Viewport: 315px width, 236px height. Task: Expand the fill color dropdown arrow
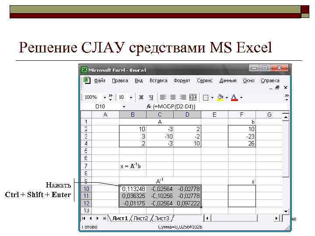(227, 98)
